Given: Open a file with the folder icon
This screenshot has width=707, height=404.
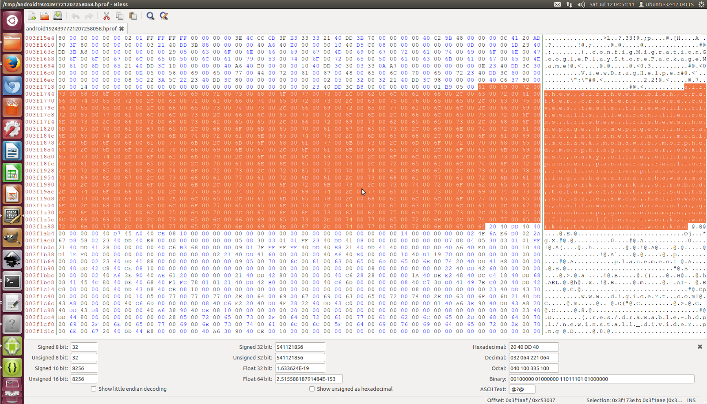Looking at the screenshot, I should click(x=45, y=16).
